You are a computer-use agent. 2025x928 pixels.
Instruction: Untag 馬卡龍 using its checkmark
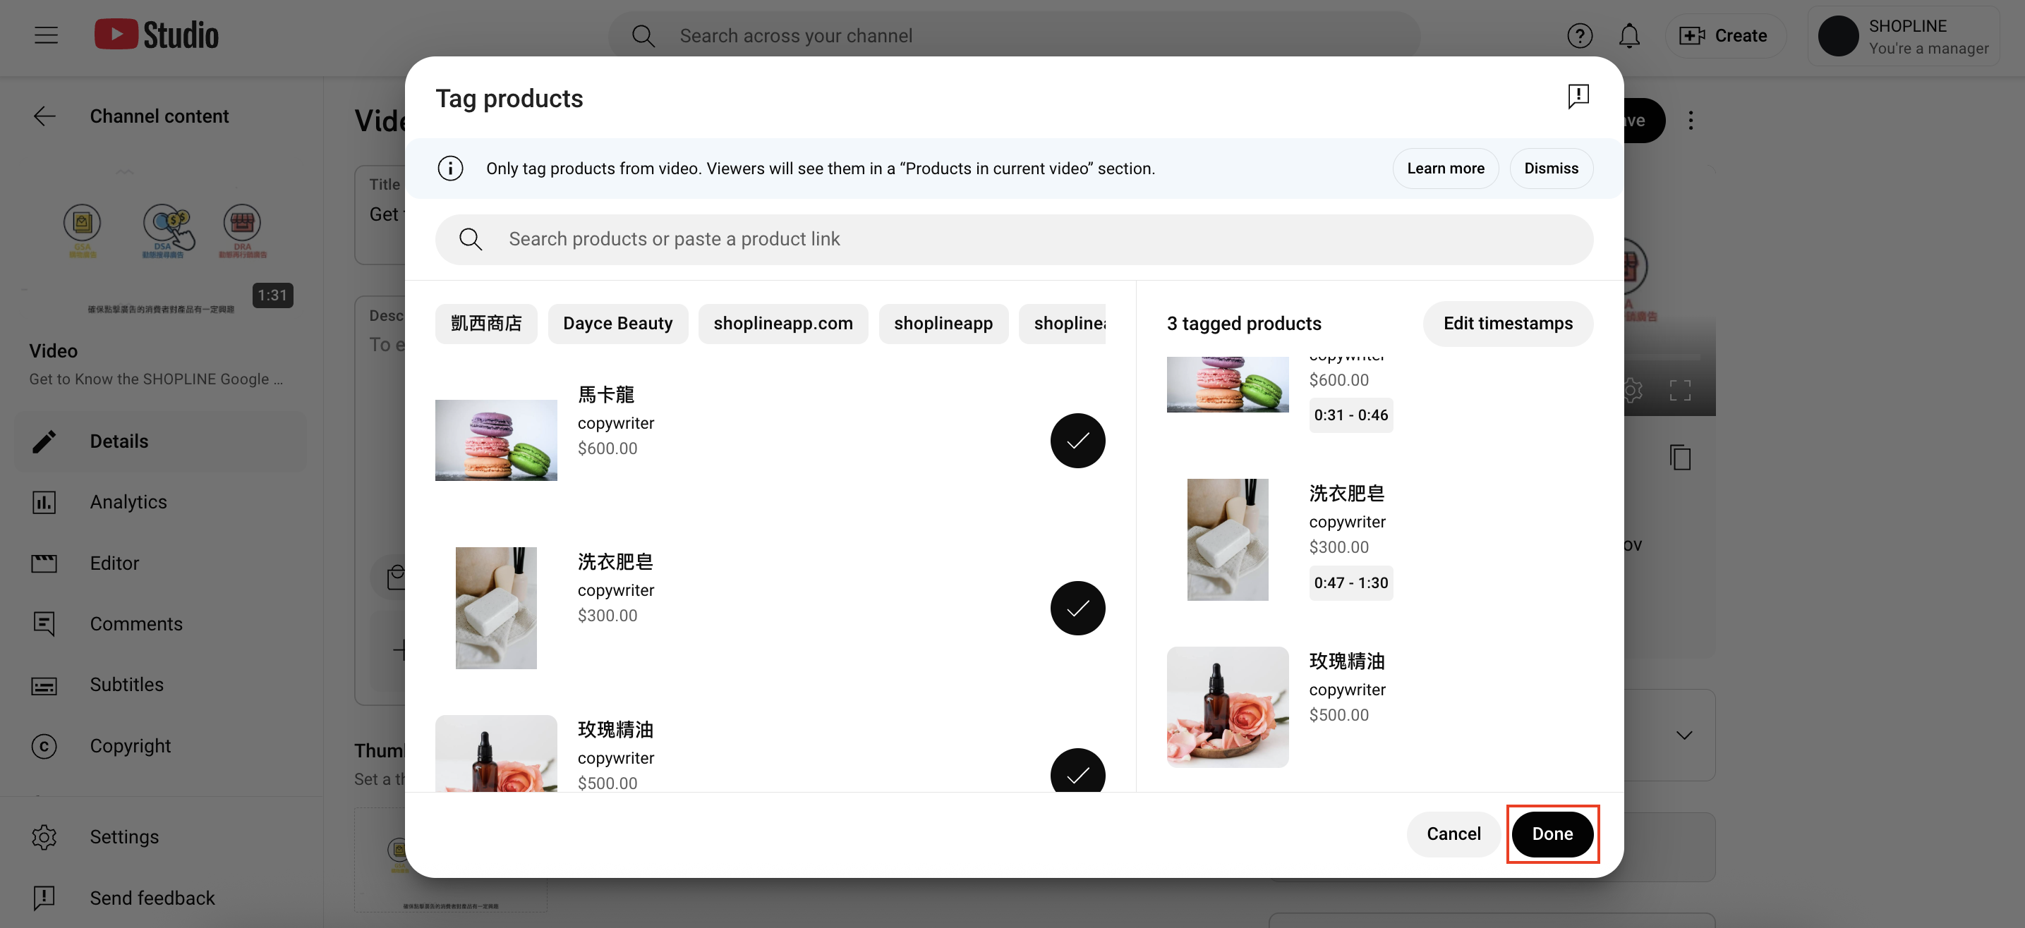1077,441
